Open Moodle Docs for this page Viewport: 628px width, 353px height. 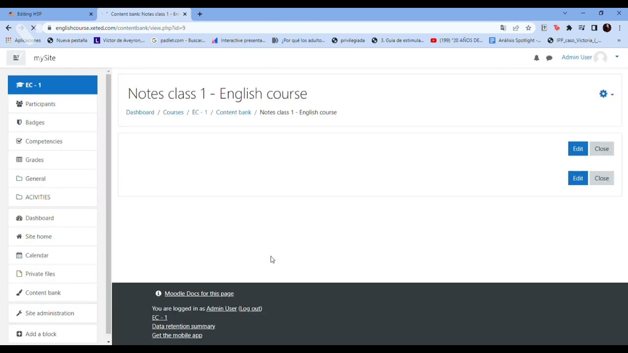pos(199,294)
